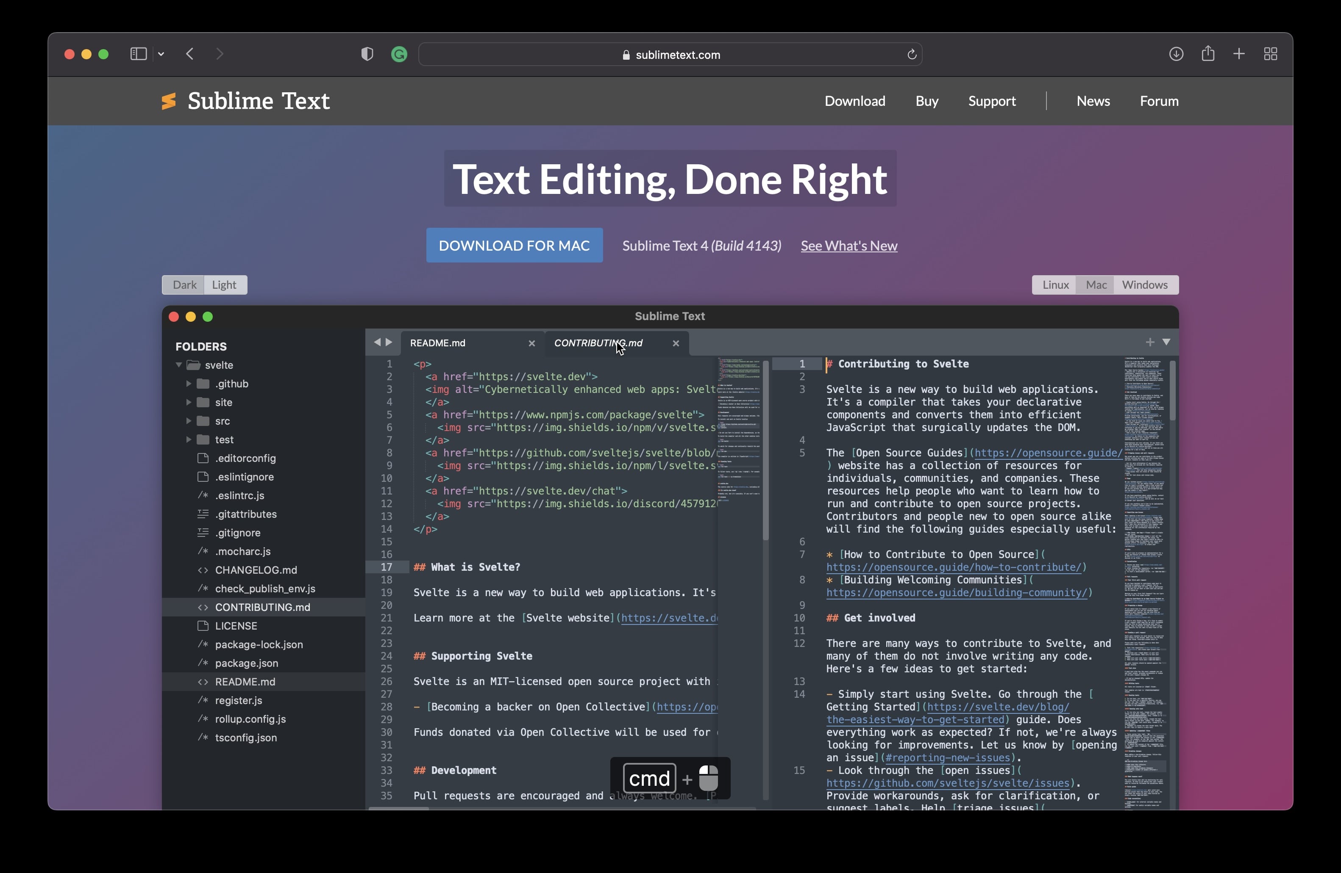1341x873 pixels.
Task: Open .editorconfig in the sidebar
Action: 264,458
